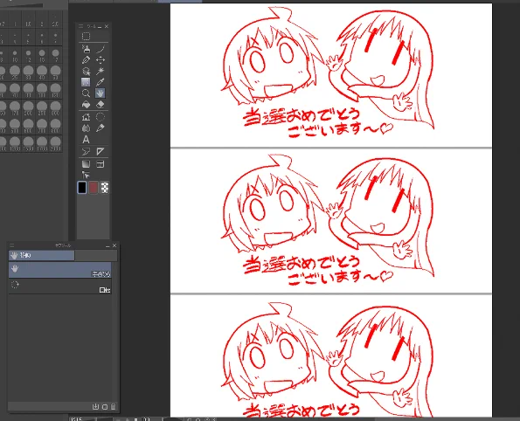Select the Frame border panel tool
The width and height of the screenshot is (520, 421).
[101, 164]
